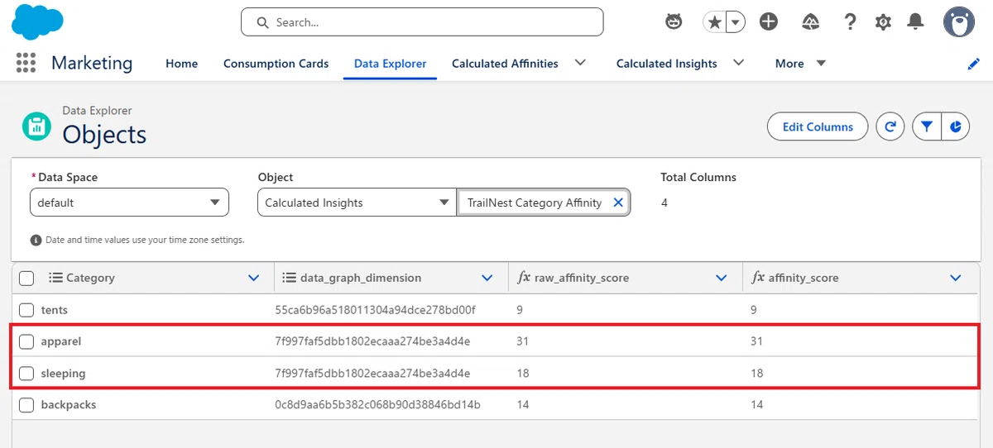Click the search magnifier icon
993x448 pixels.
[x=262, y=22]
